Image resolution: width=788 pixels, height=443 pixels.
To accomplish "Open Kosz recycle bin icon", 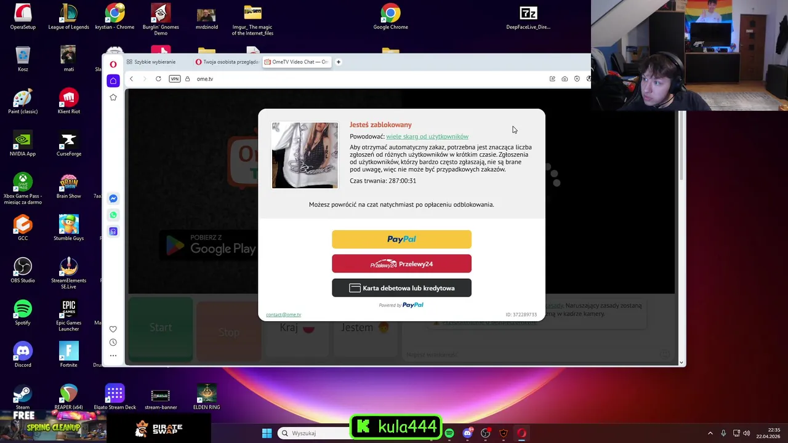I will [x=23, y=59].
